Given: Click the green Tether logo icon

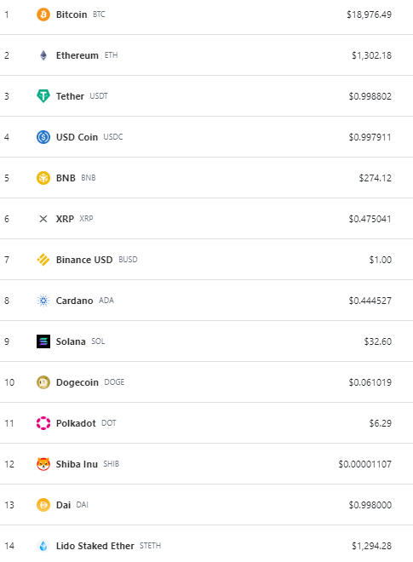Looking at the screenshot, I should [43, 96].
